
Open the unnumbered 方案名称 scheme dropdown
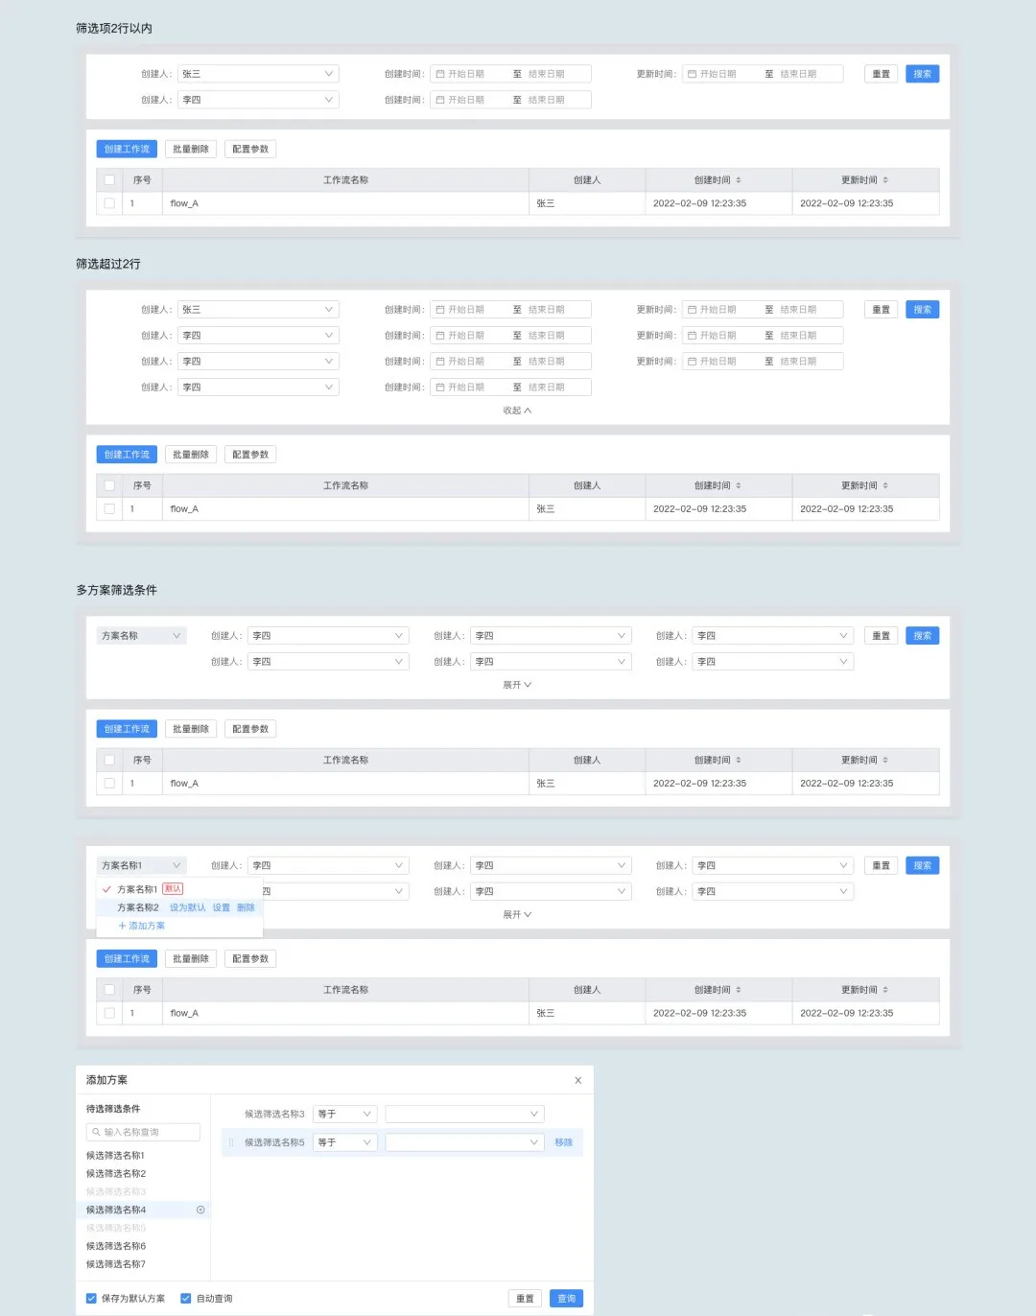tap(141, 636)
